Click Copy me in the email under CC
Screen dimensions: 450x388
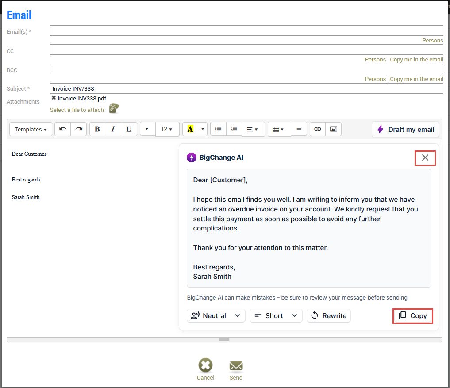[416, 59]
